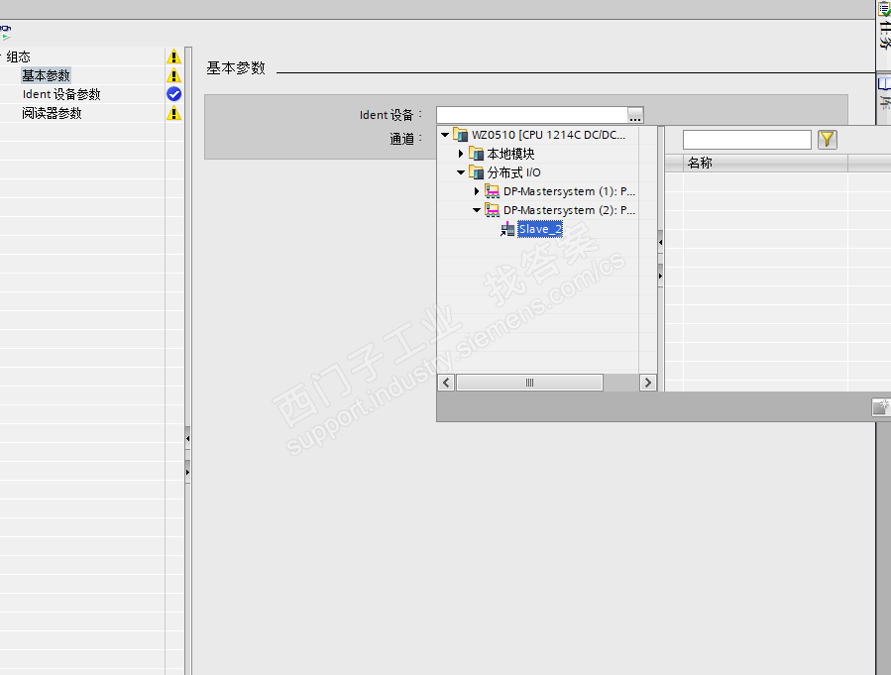
Task: Click the 本地模块 folder icon
Action: pyautogui.click(x=476, y=154)
